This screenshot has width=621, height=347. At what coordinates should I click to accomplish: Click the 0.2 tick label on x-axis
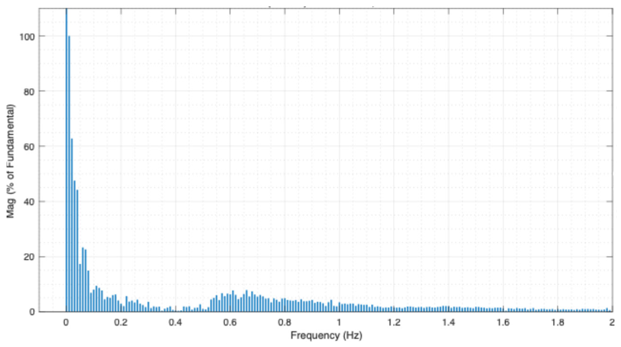pos(121,322)
